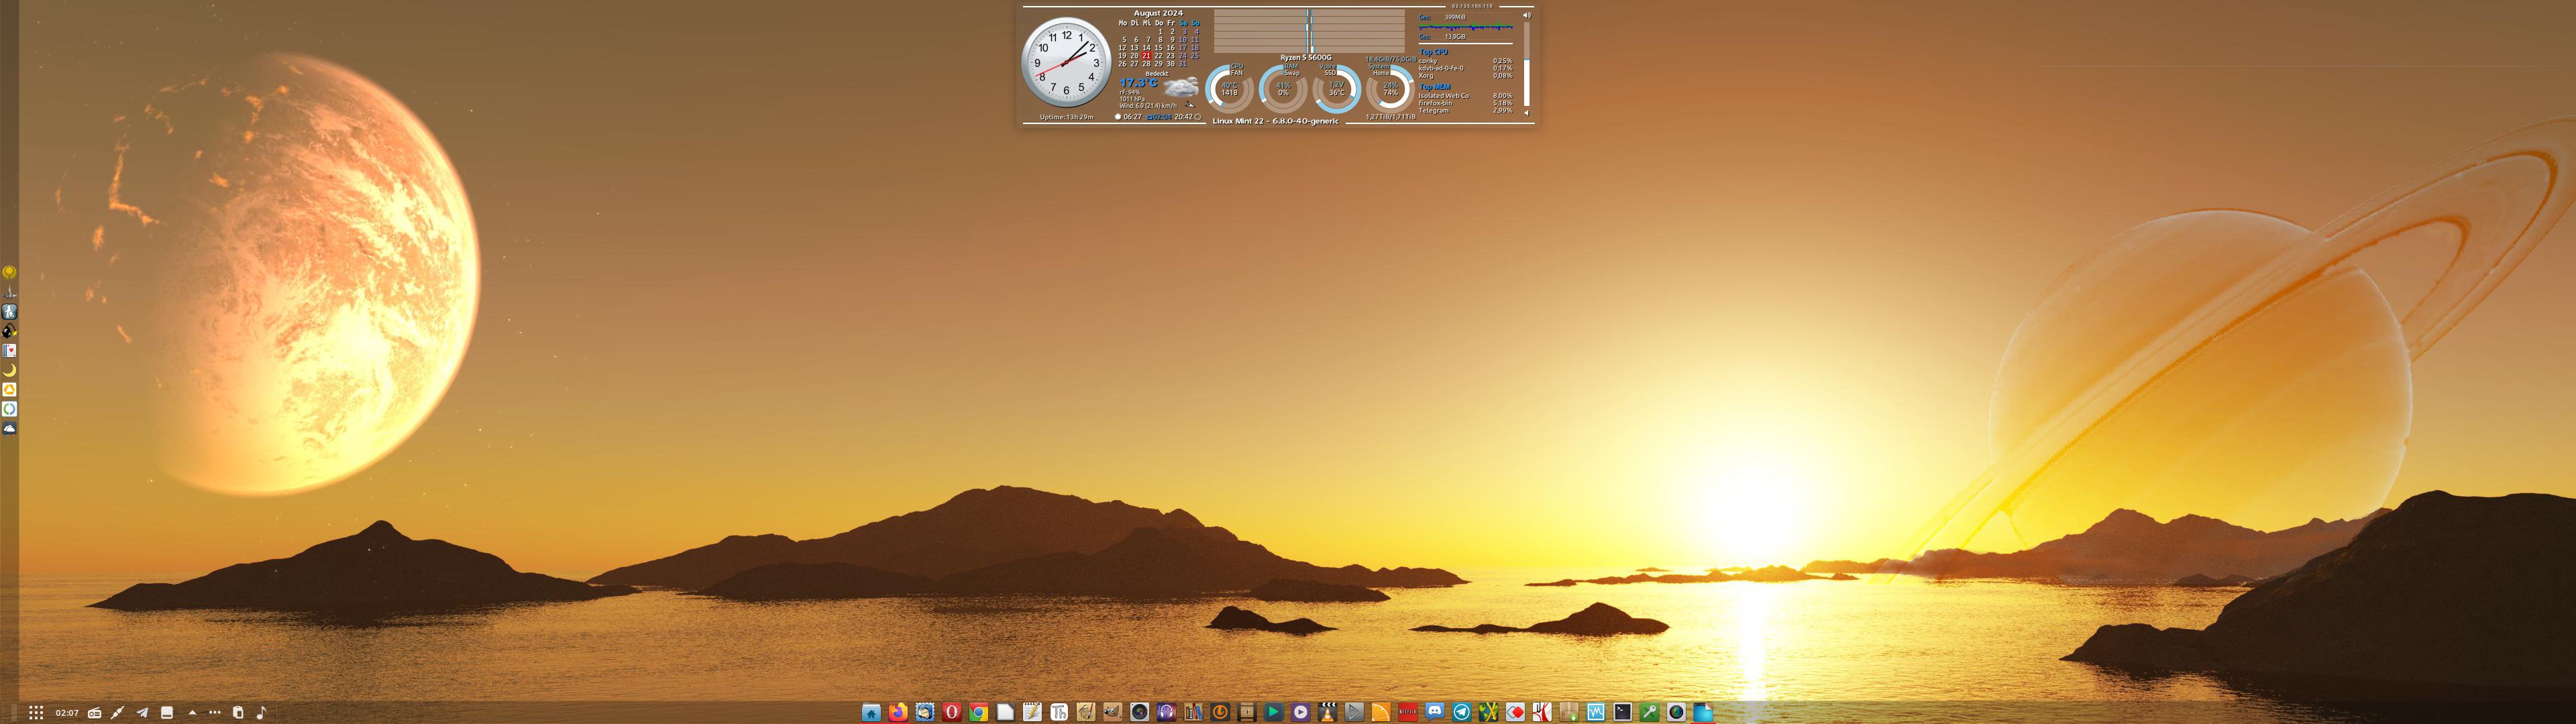Screen dimensions: 2576x724
Task: Open the Thunderbird mail client
Action: point(925,712)
